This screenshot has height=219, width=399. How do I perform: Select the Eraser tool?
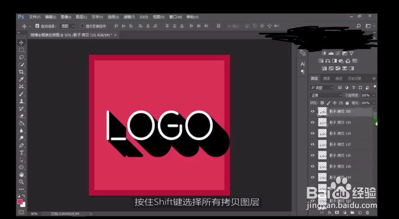click(22, 116)
